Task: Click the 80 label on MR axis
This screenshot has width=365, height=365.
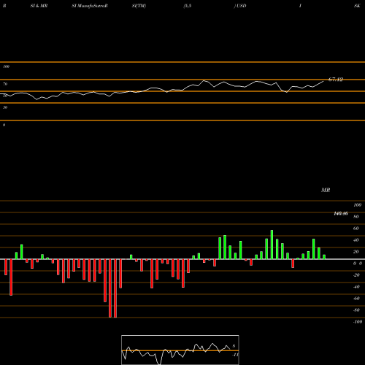Action: click(356, 217)
